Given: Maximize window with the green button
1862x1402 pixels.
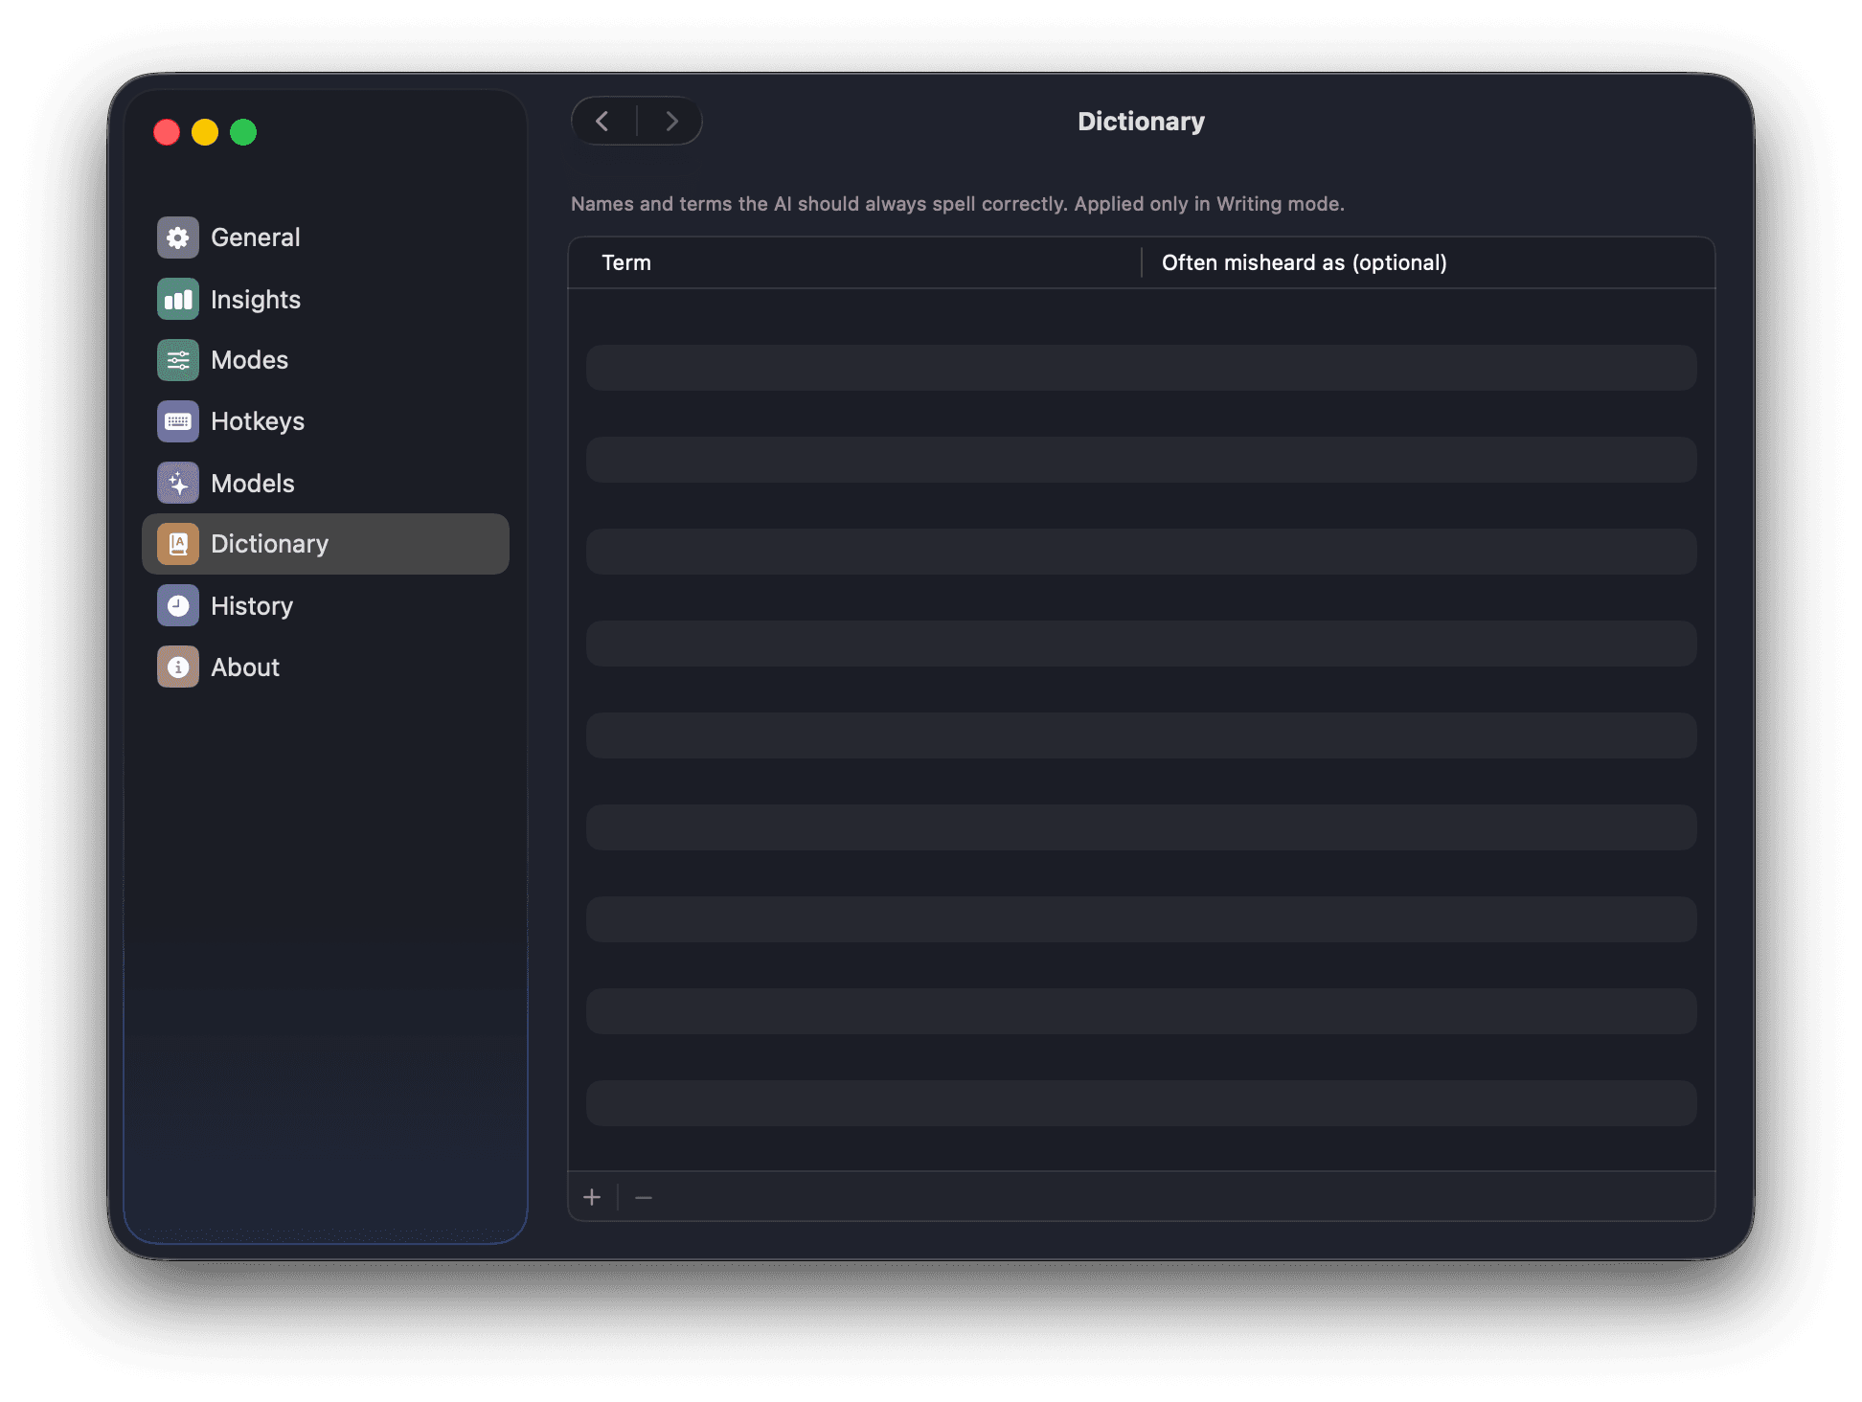Looking at the screenshot, I should (x=243, y=132).
